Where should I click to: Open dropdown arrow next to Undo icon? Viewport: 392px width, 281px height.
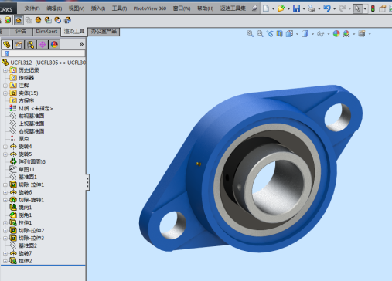[334, 9]
